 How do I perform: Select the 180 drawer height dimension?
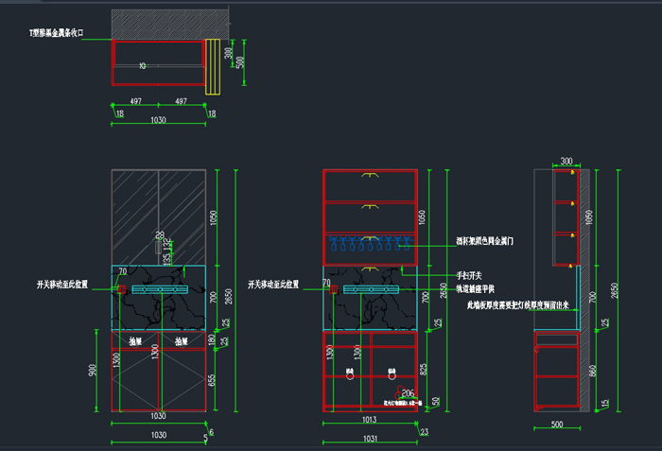214,339
